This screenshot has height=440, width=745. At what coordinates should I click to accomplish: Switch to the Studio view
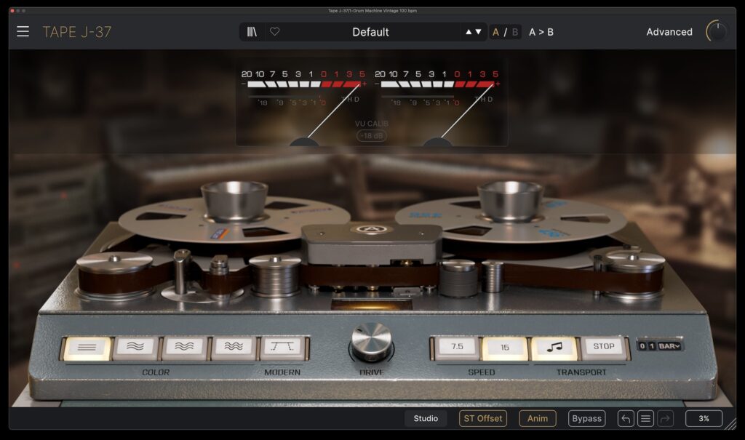[426, 418]
